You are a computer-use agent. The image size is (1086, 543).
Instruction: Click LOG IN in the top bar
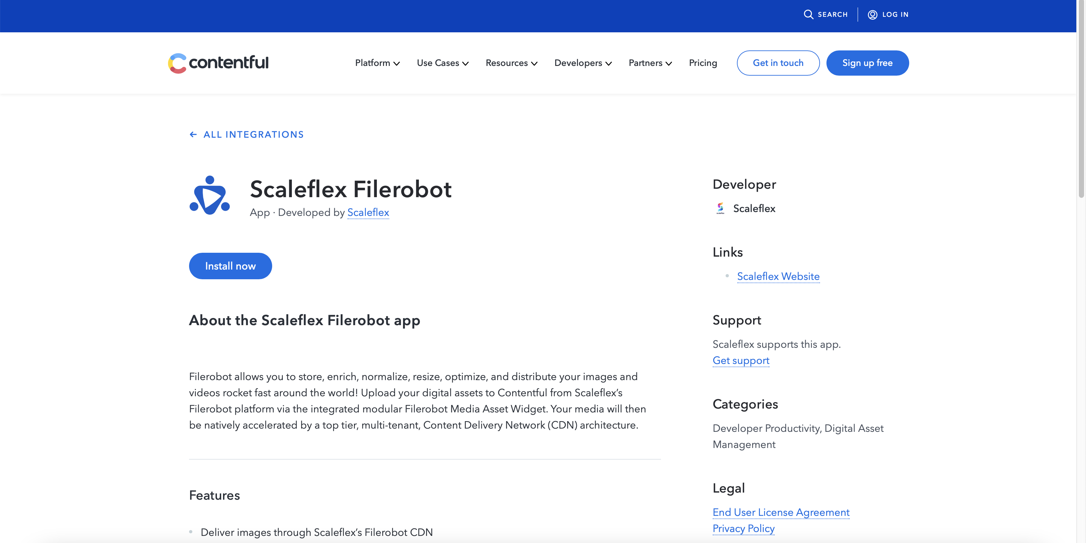(x=888, y=14)
